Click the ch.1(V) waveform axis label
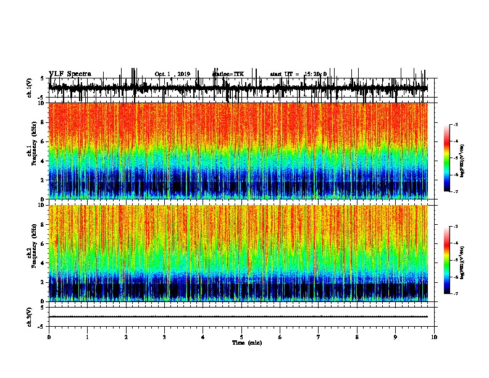The width and height of the screenshot is (489, 378). coord(29,88)
